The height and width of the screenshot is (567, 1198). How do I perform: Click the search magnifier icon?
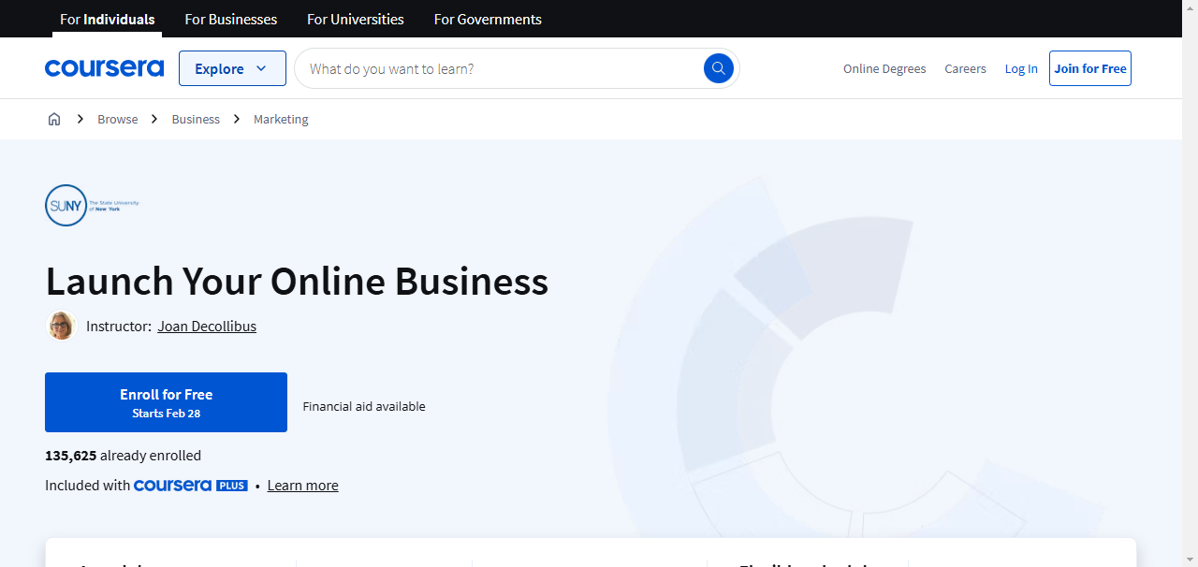click(x=718, y=67)
